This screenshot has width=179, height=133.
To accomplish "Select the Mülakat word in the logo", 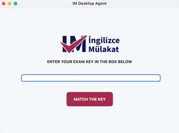I will (x=104, y=49).
